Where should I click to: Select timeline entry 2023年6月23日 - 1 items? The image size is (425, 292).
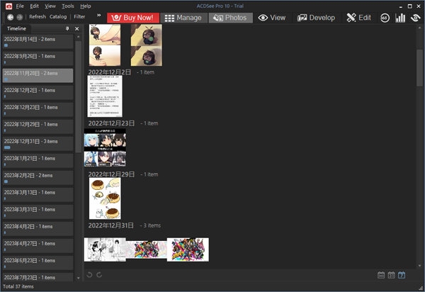pos(38,264)
